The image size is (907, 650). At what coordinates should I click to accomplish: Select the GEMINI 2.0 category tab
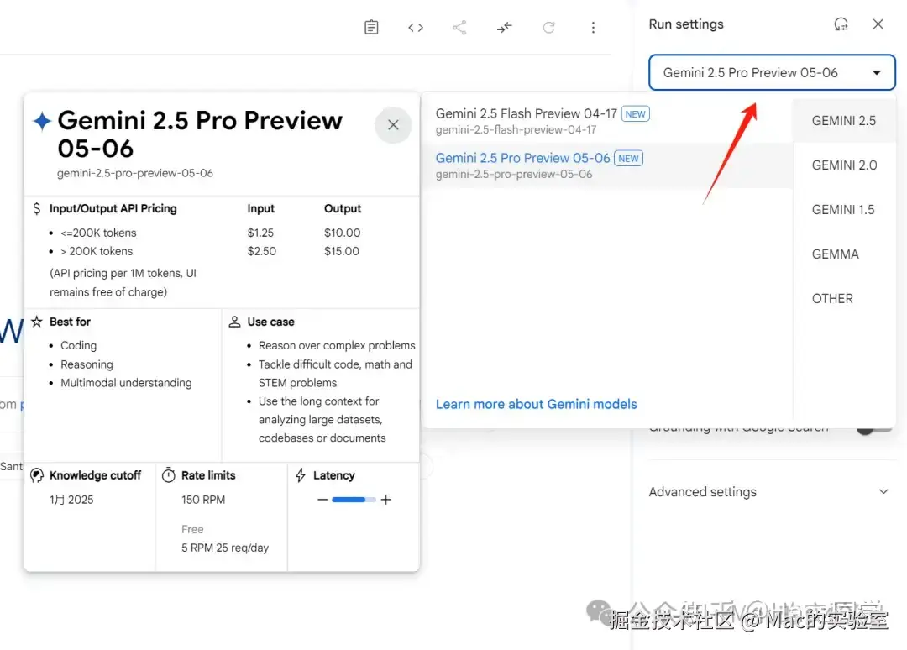click(844, 165)
